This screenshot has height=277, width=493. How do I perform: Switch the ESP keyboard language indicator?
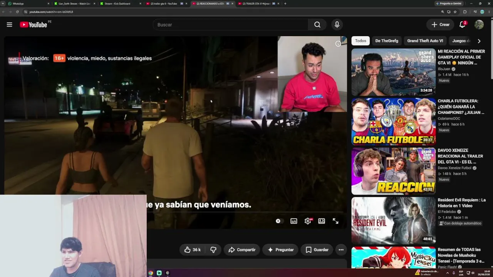[x=461, y=273]
